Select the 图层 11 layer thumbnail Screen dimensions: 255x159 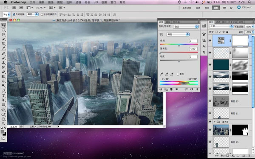click(221, 113)
